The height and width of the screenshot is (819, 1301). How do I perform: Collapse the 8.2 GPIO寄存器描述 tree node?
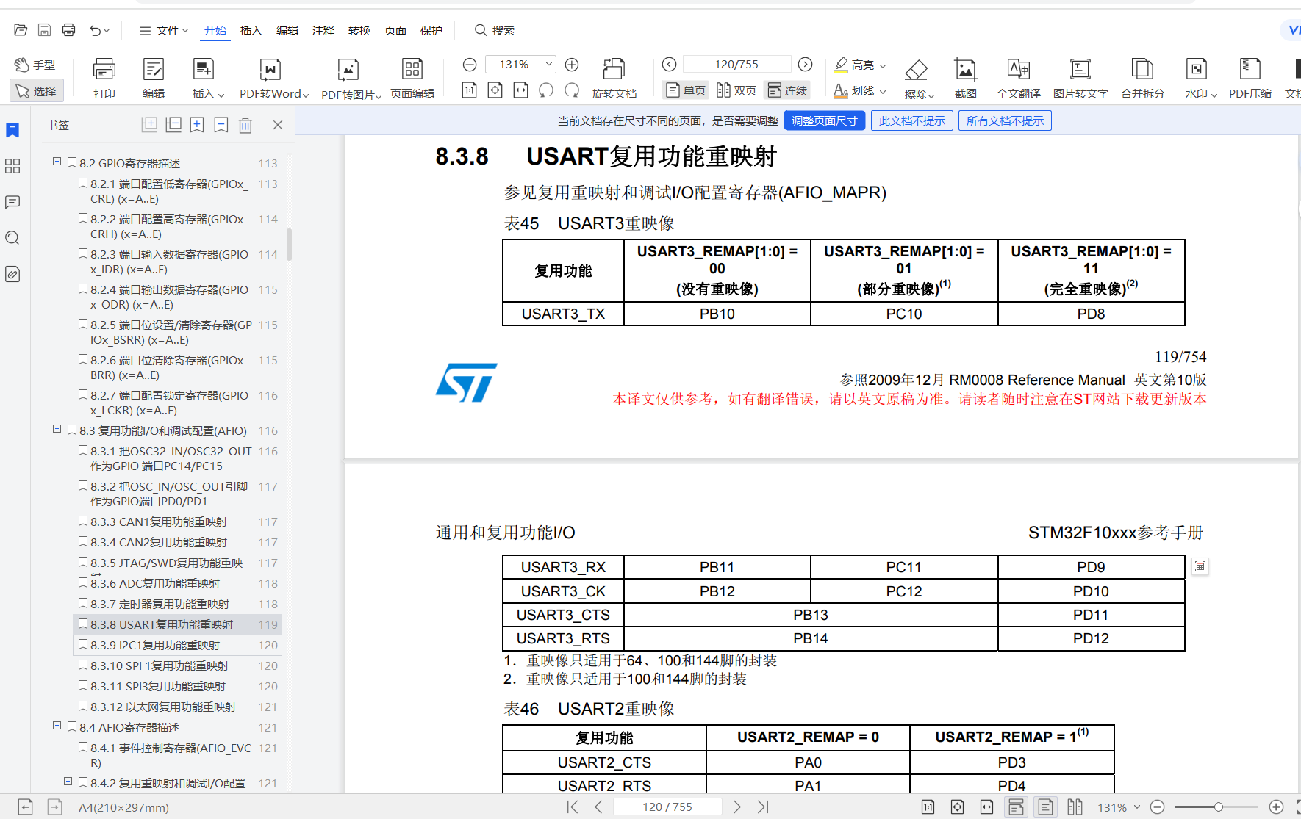(x=57, y=162)
